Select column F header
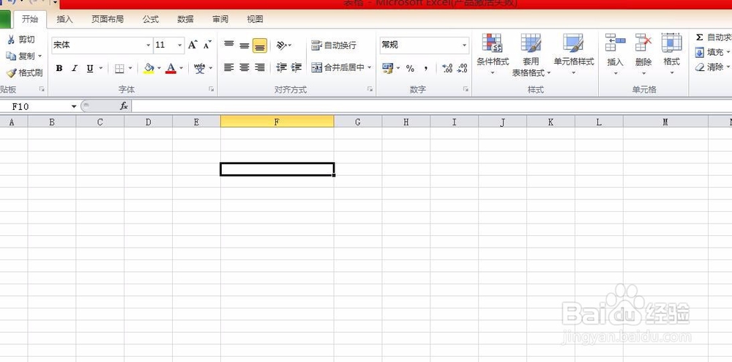Viewport: 732px width, 362px height. [277, 122]
